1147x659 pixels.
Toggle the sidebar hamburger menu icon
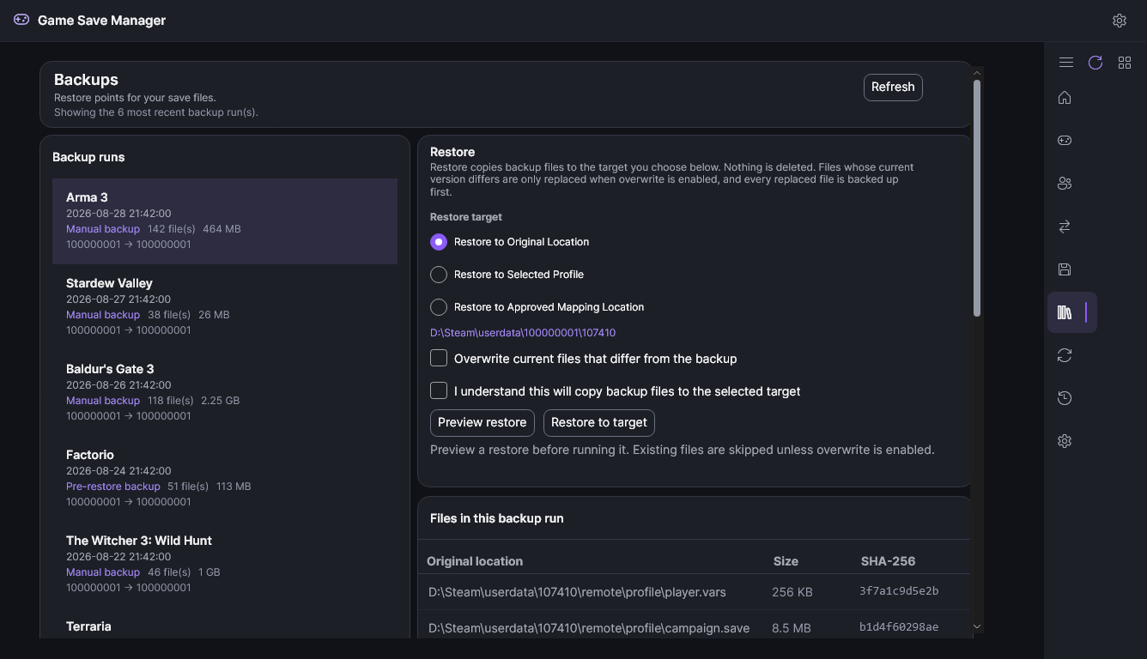[1066, 63]
